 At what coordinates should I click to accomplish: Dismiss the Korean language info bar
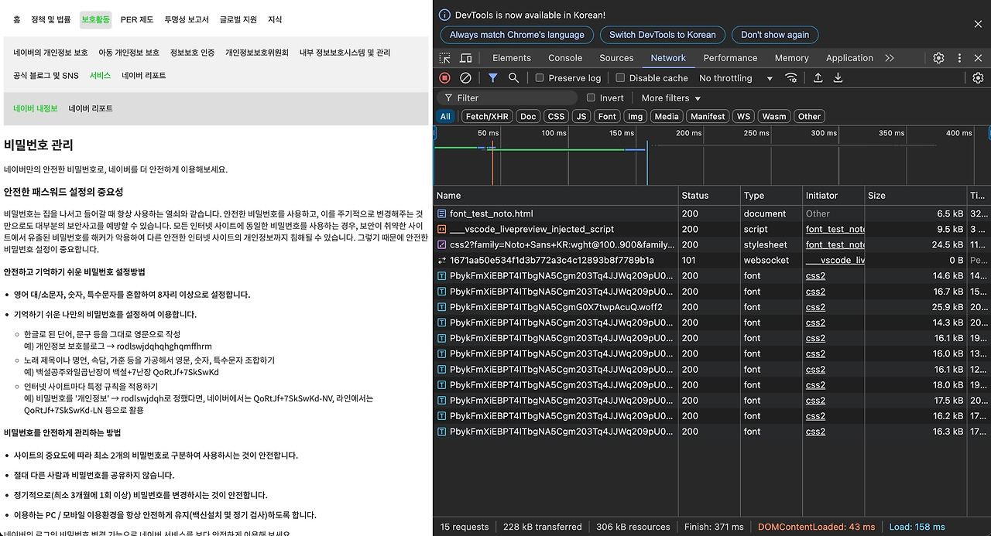click(978, 25)
